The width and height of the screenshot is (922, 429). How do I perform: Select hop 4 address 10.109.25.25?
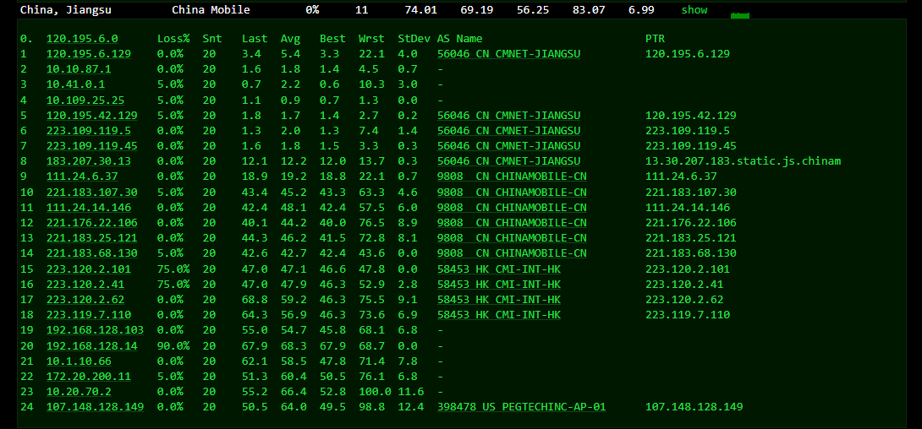85,100
